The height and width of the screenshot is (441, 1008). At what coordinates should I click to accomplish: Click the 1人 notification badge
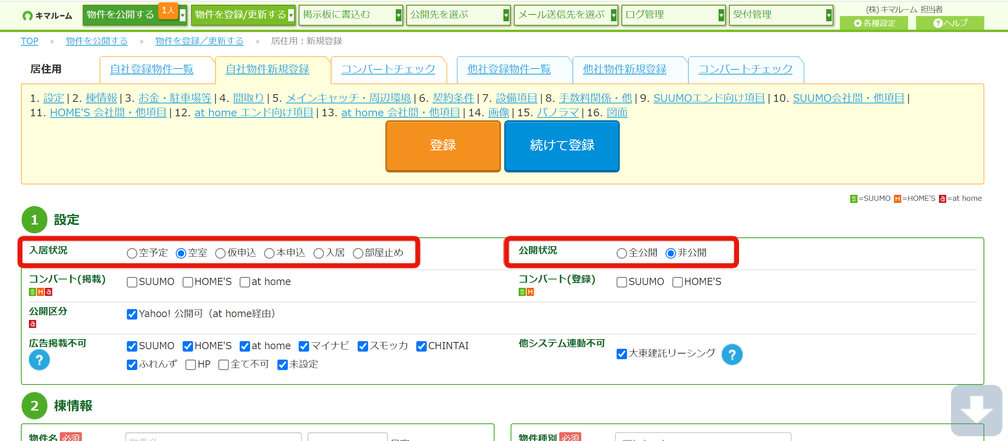click(168, 10)
